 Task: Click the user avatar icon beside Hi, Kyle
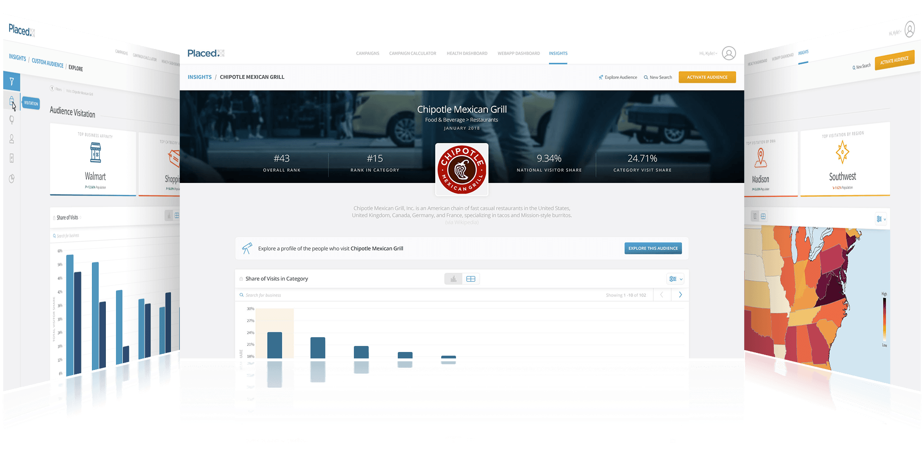click(729, 54)
